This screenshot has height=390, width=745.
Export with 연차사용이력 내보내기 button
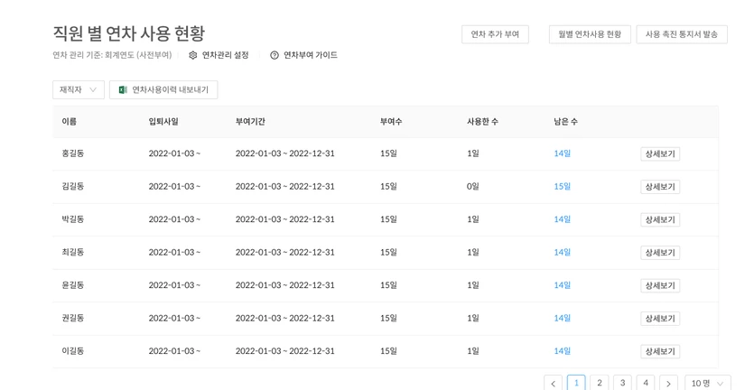pos(163,89)
